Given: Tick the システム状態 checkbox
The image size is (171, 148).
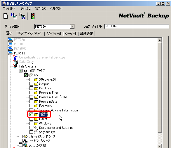Looking at the screenshot, I should pyautogui.click(x=21, y=145).
